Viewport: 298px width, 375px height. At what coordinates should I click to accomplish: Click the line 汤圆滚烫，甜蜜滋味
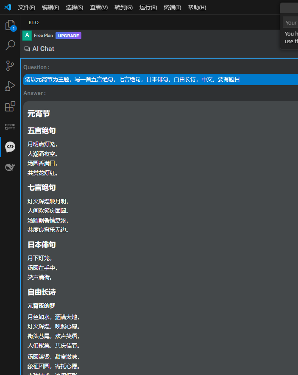click(x=53, y=357)
